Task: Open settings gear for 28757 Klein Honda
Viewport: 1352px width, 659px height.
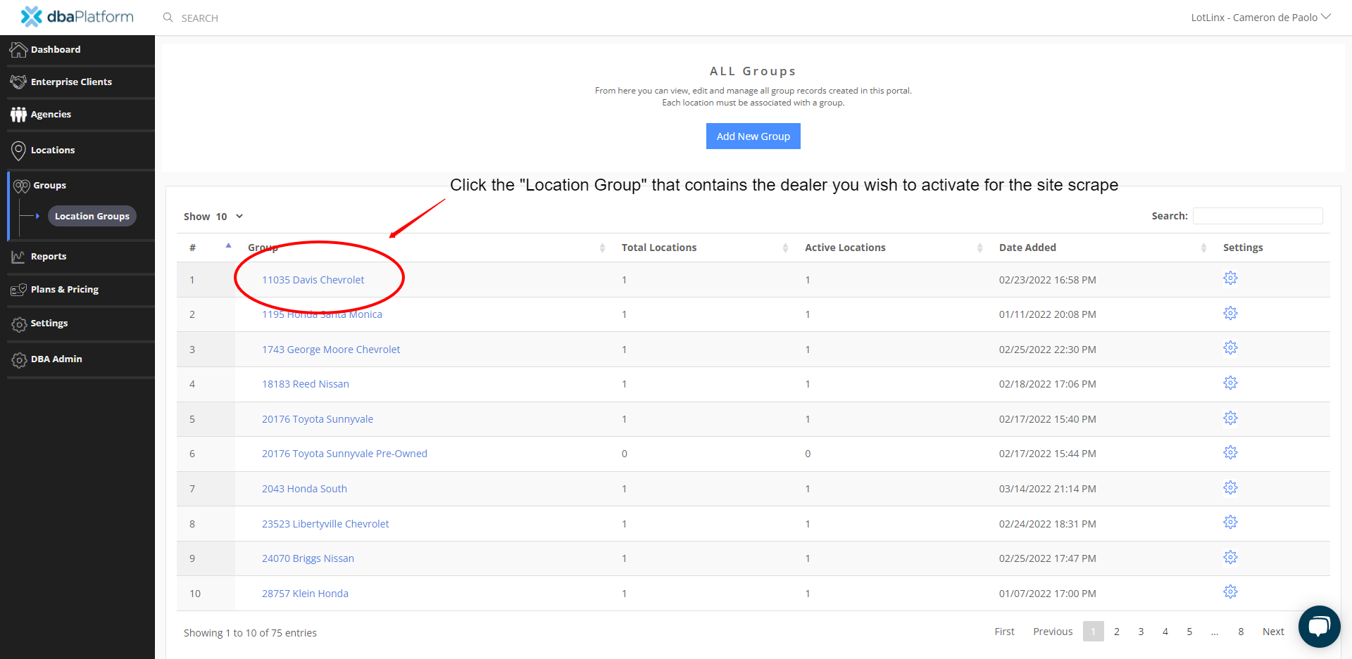Action: pyautogui.click(x=1230, y=591)
